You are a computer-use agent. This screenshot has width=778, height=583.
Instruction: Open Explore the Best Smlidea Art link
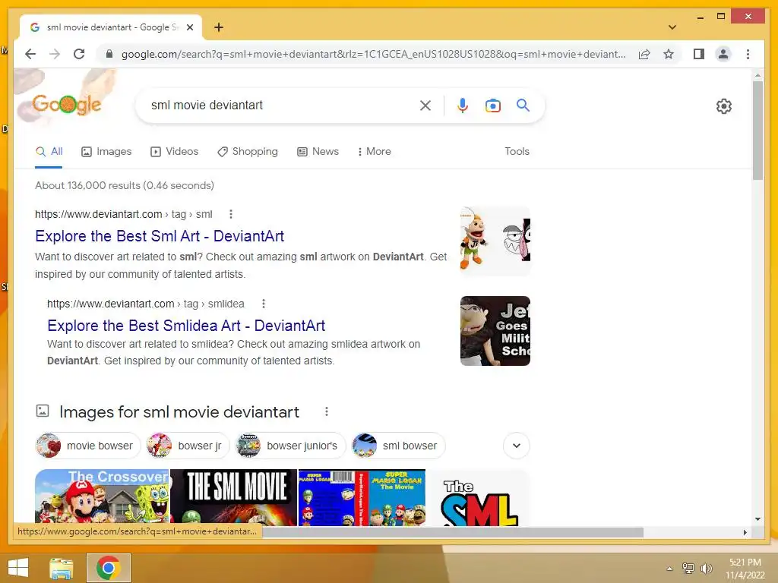(186, 325)
